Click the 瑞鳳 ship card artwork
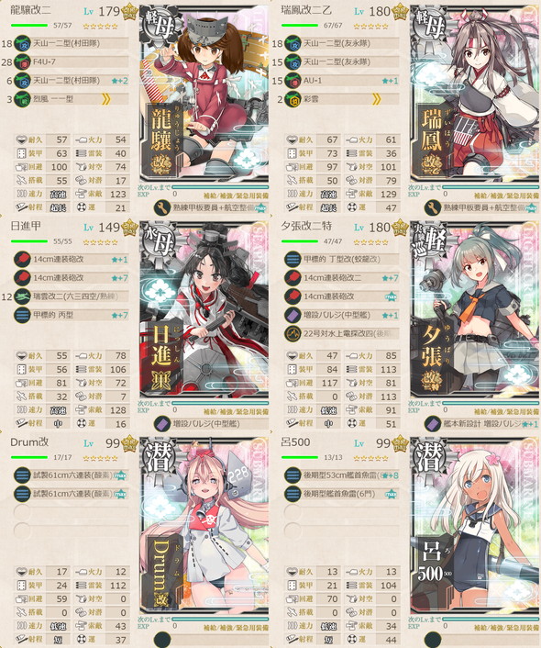 click(475, 95)
